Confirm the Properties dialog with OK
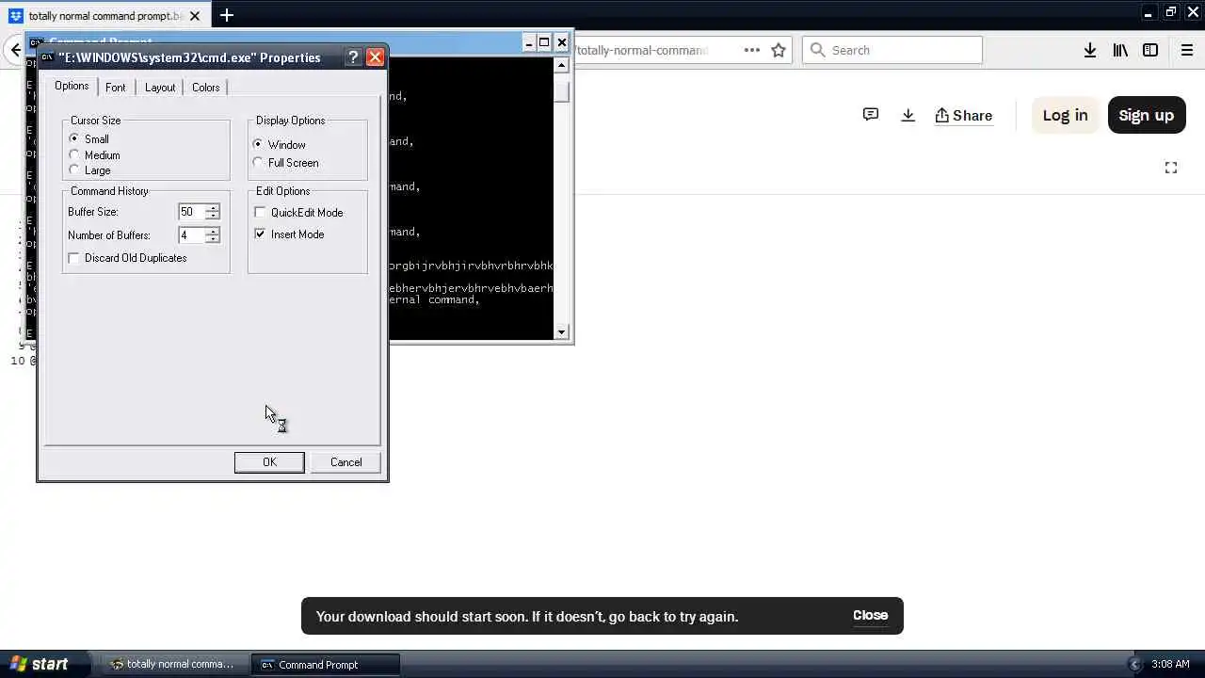 tap(269, 462)
